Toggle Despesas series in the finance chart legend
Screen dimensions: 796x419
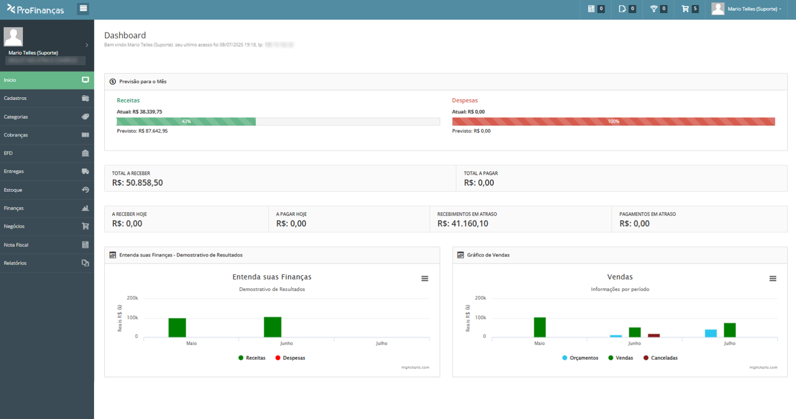coord(290,358)
